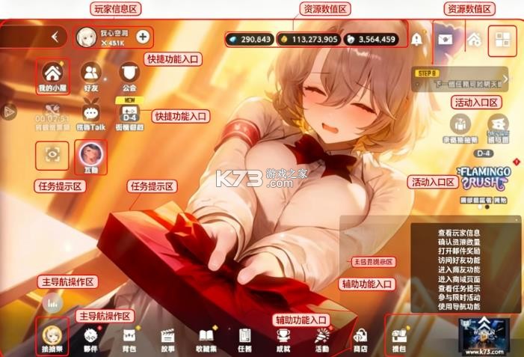Open the 收藏集 collection book icon
The image size is (524, 357).
pos(206,340)
